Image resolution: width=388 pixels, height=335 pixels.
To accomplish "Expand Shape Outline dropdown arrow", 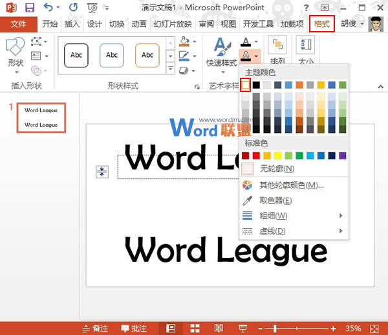I will tap(195, 56).
